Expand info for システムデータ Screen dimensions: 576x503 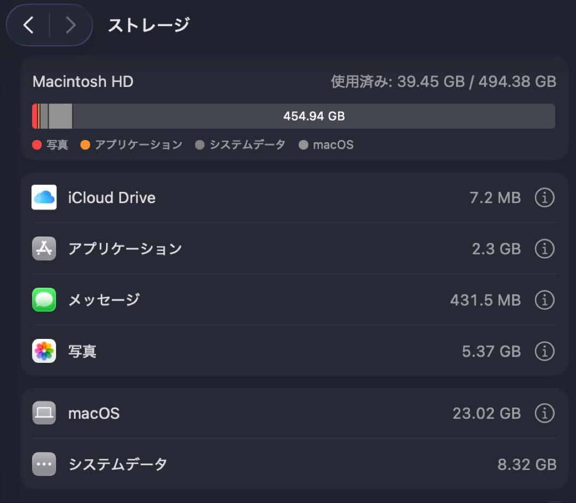(544, 464)
